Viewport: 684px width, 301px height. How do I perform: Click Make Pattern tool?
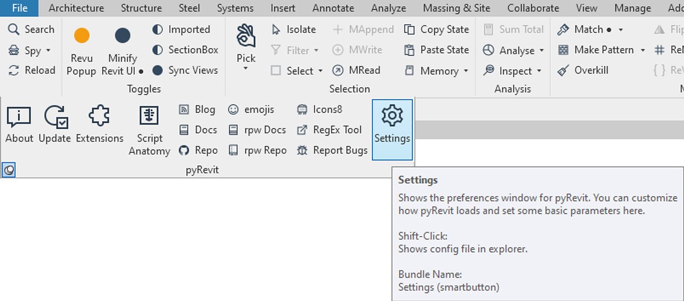tap(595, 50)
